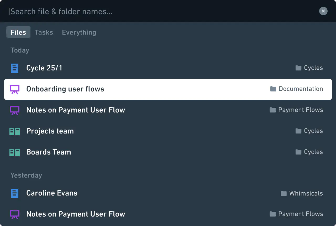Open the Caroline Evans document
This screenshot has width=336, height=226.
pos(52,193)
